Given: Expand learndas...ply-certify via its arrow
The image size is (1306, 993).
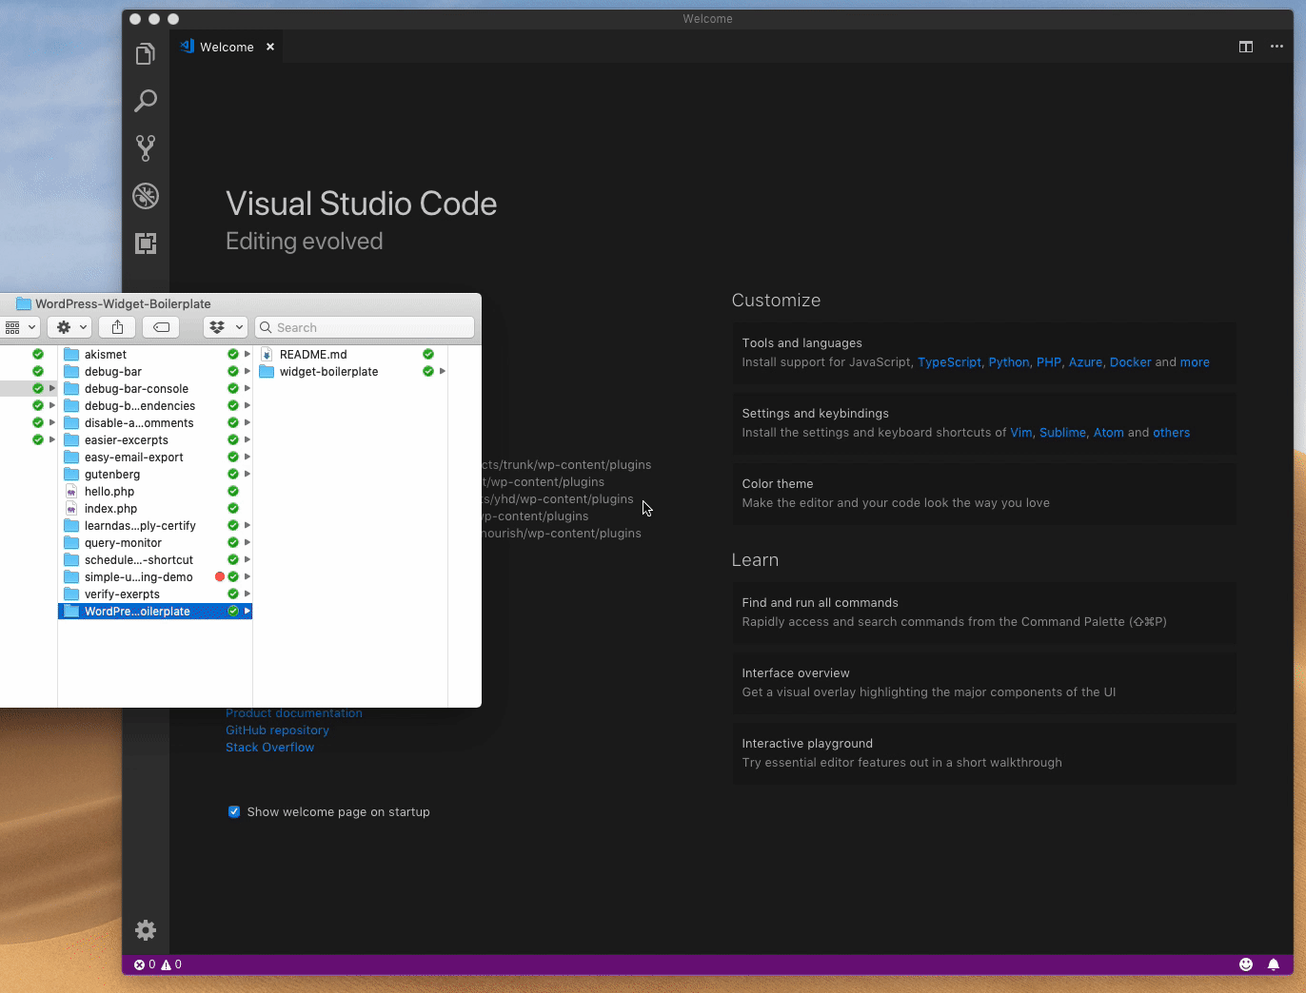Looking at the screenshot, I should click(247, 525).
